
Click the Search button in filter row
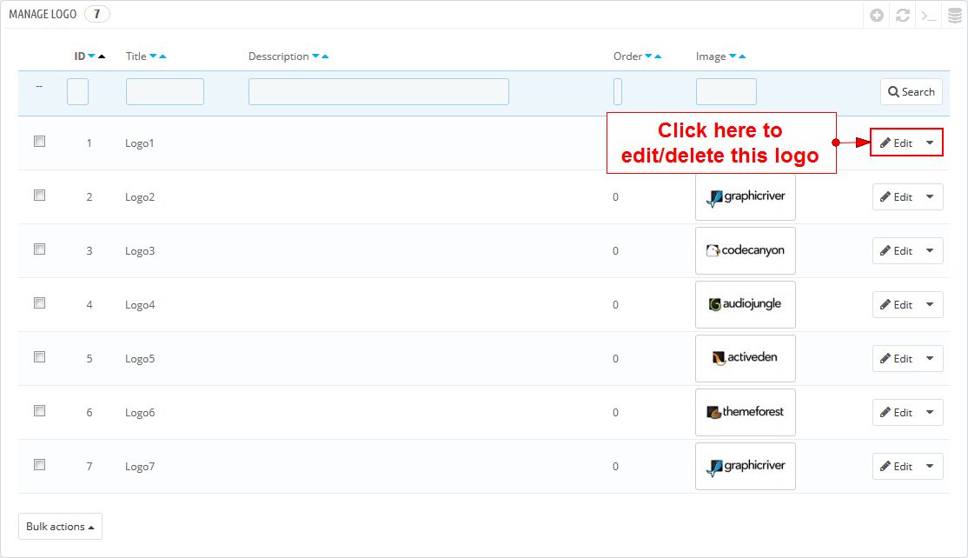click(x=911, y=92)
